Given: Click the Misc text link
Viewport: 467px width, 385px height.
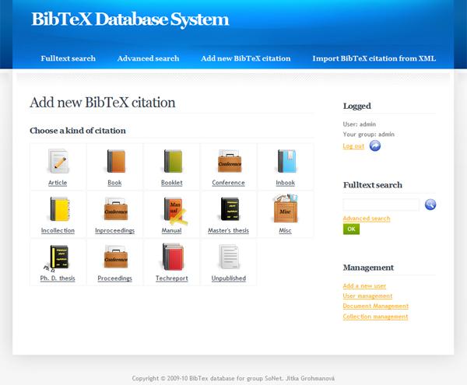Looking at the screenshot, I should tap(285, 230).
